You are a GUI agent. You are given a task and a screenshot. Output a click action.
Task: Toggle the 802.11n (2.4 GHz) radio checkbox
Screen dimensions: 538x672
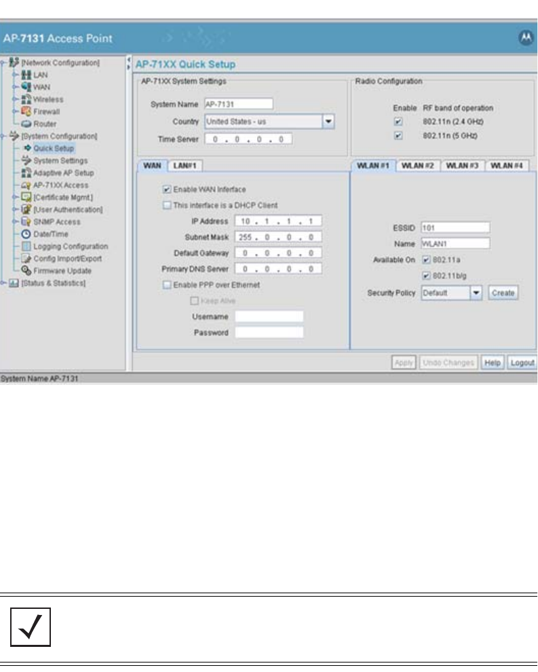(x=398, y=122)
